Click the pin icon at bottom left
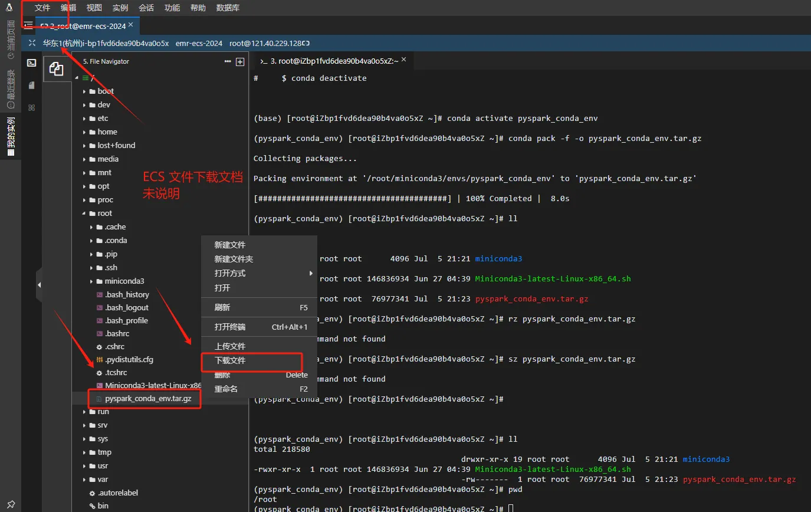Screen dimensions: 811x512 [11, 505]
